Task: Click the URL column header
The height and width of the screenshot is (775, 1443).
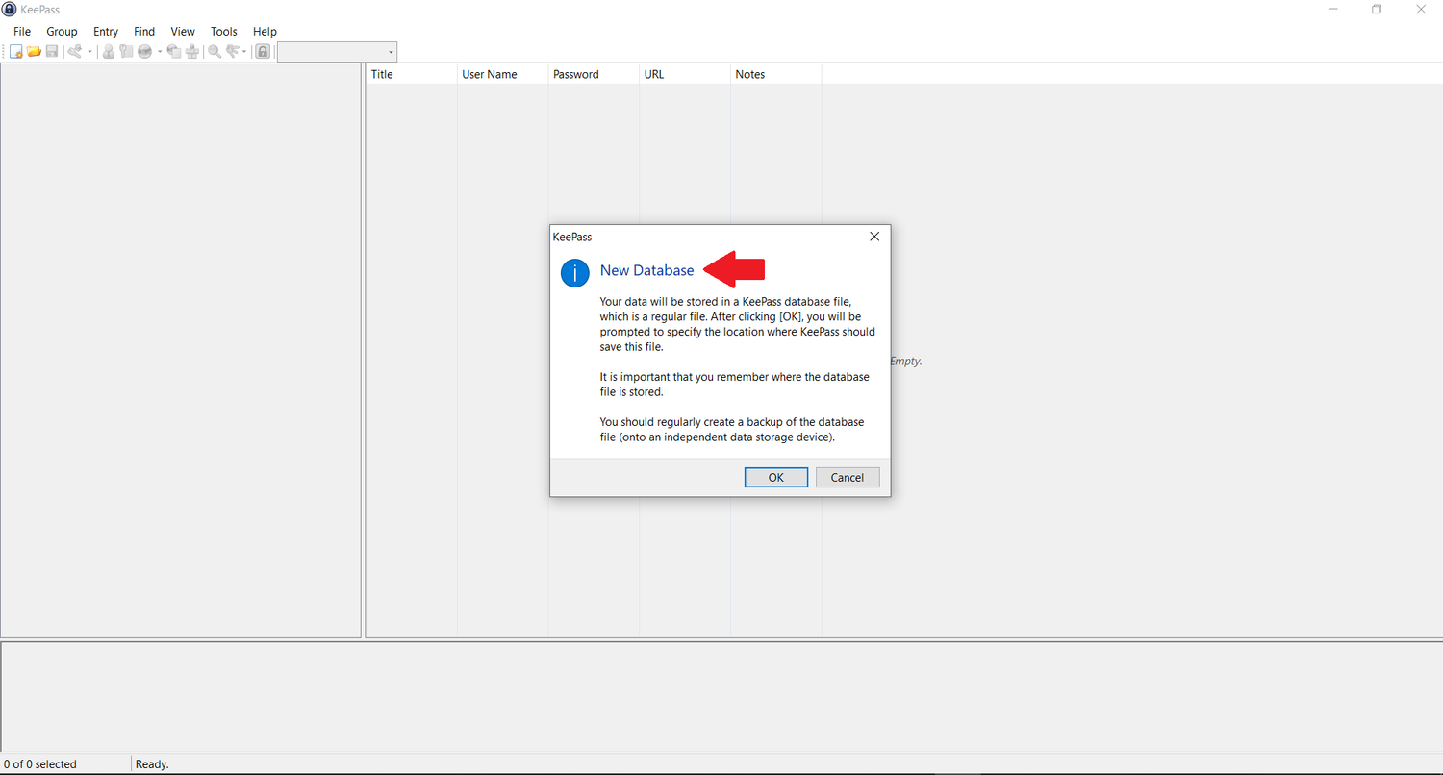Action: (x=685, y=74)
